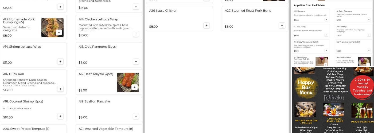Viewport: 374px width, 133px height.
Task: Add Spicy Edamame to the order
Action: pyautogui.click(x=369, y=20)
